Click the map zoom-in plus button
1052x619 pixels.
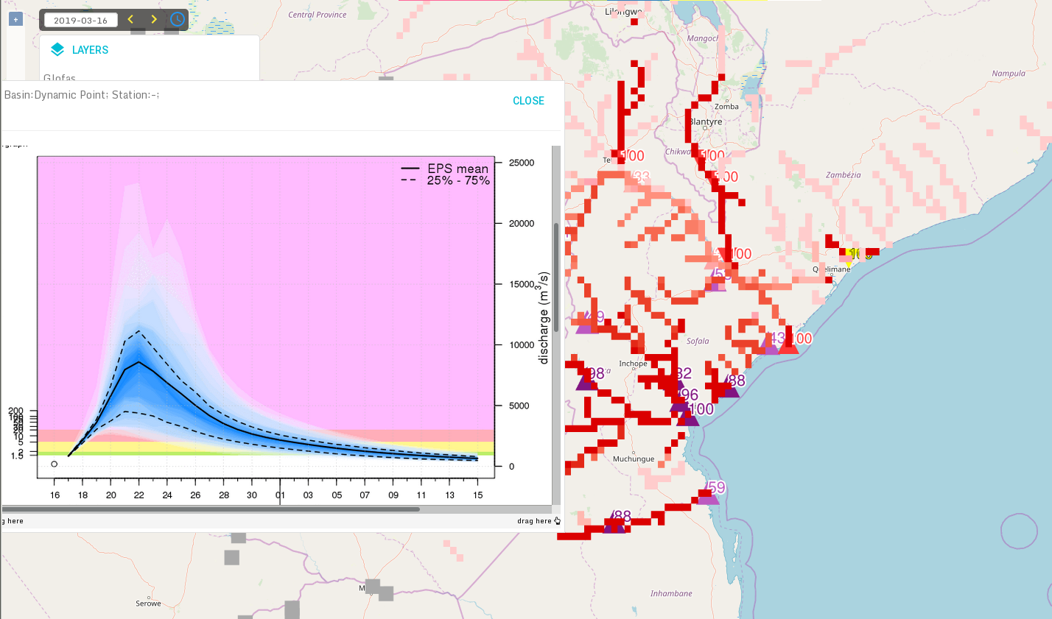[x=15, y=19]
